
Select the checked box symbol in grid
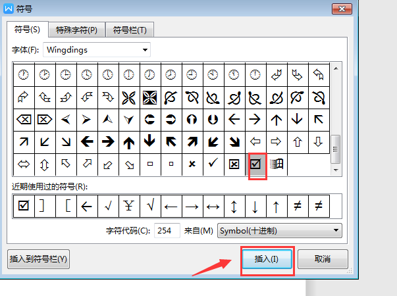pos(255,164)
